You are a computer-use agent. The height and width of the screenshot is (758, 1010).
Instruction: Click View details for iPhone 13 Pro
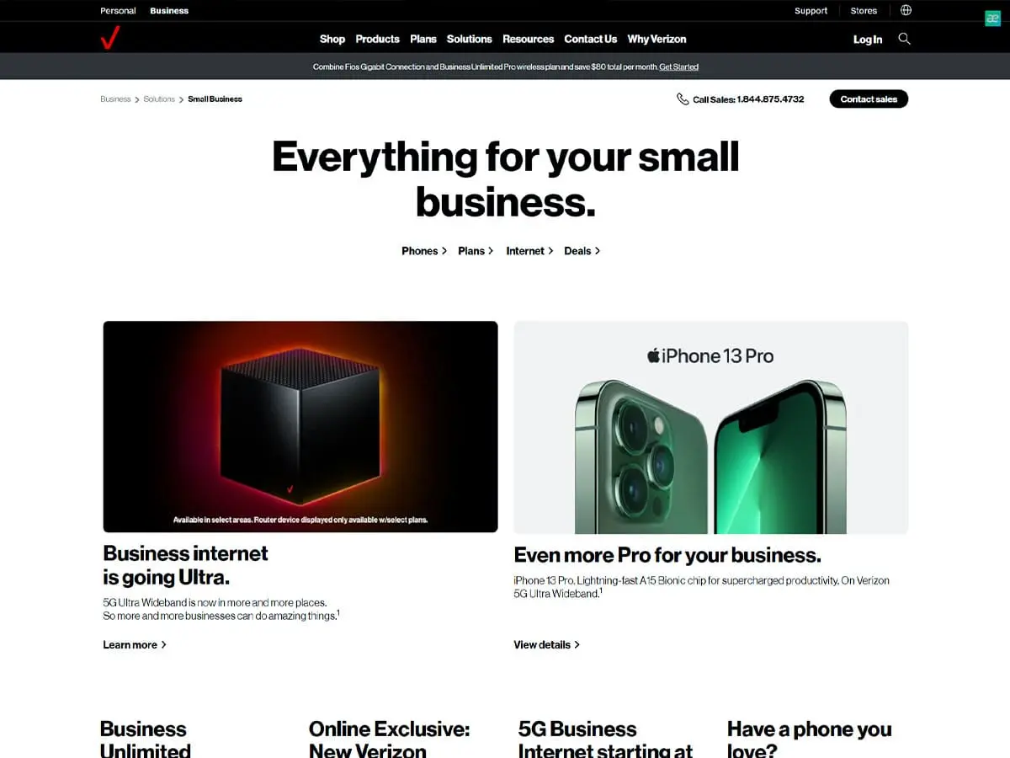(x=547, y=644)
